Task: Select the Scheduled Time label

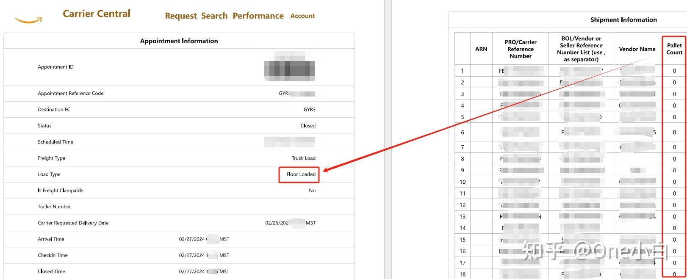Action: pos(55,142)
